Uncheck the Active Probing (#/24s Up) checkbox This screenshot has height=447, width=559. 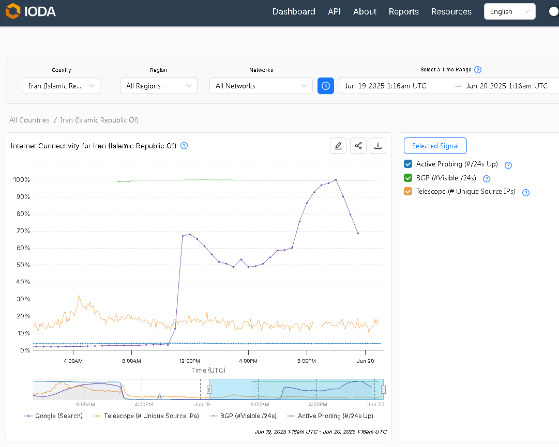408,164
